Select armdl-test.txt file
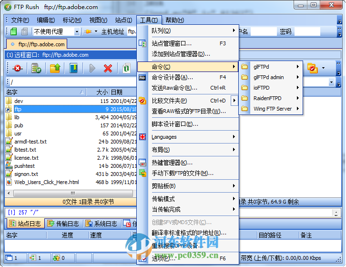 [71, 142]
